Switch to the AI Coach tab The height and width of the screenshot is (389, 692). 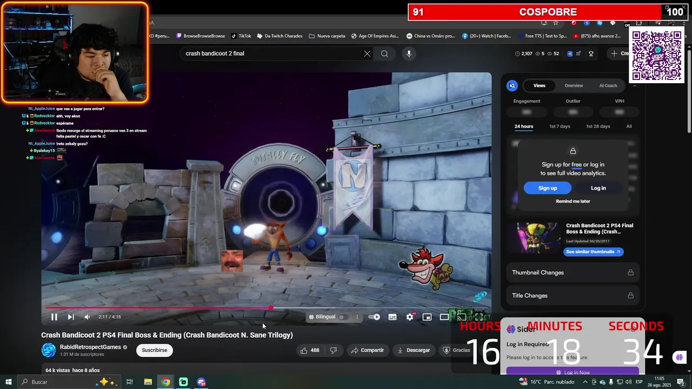pos(608,85)
